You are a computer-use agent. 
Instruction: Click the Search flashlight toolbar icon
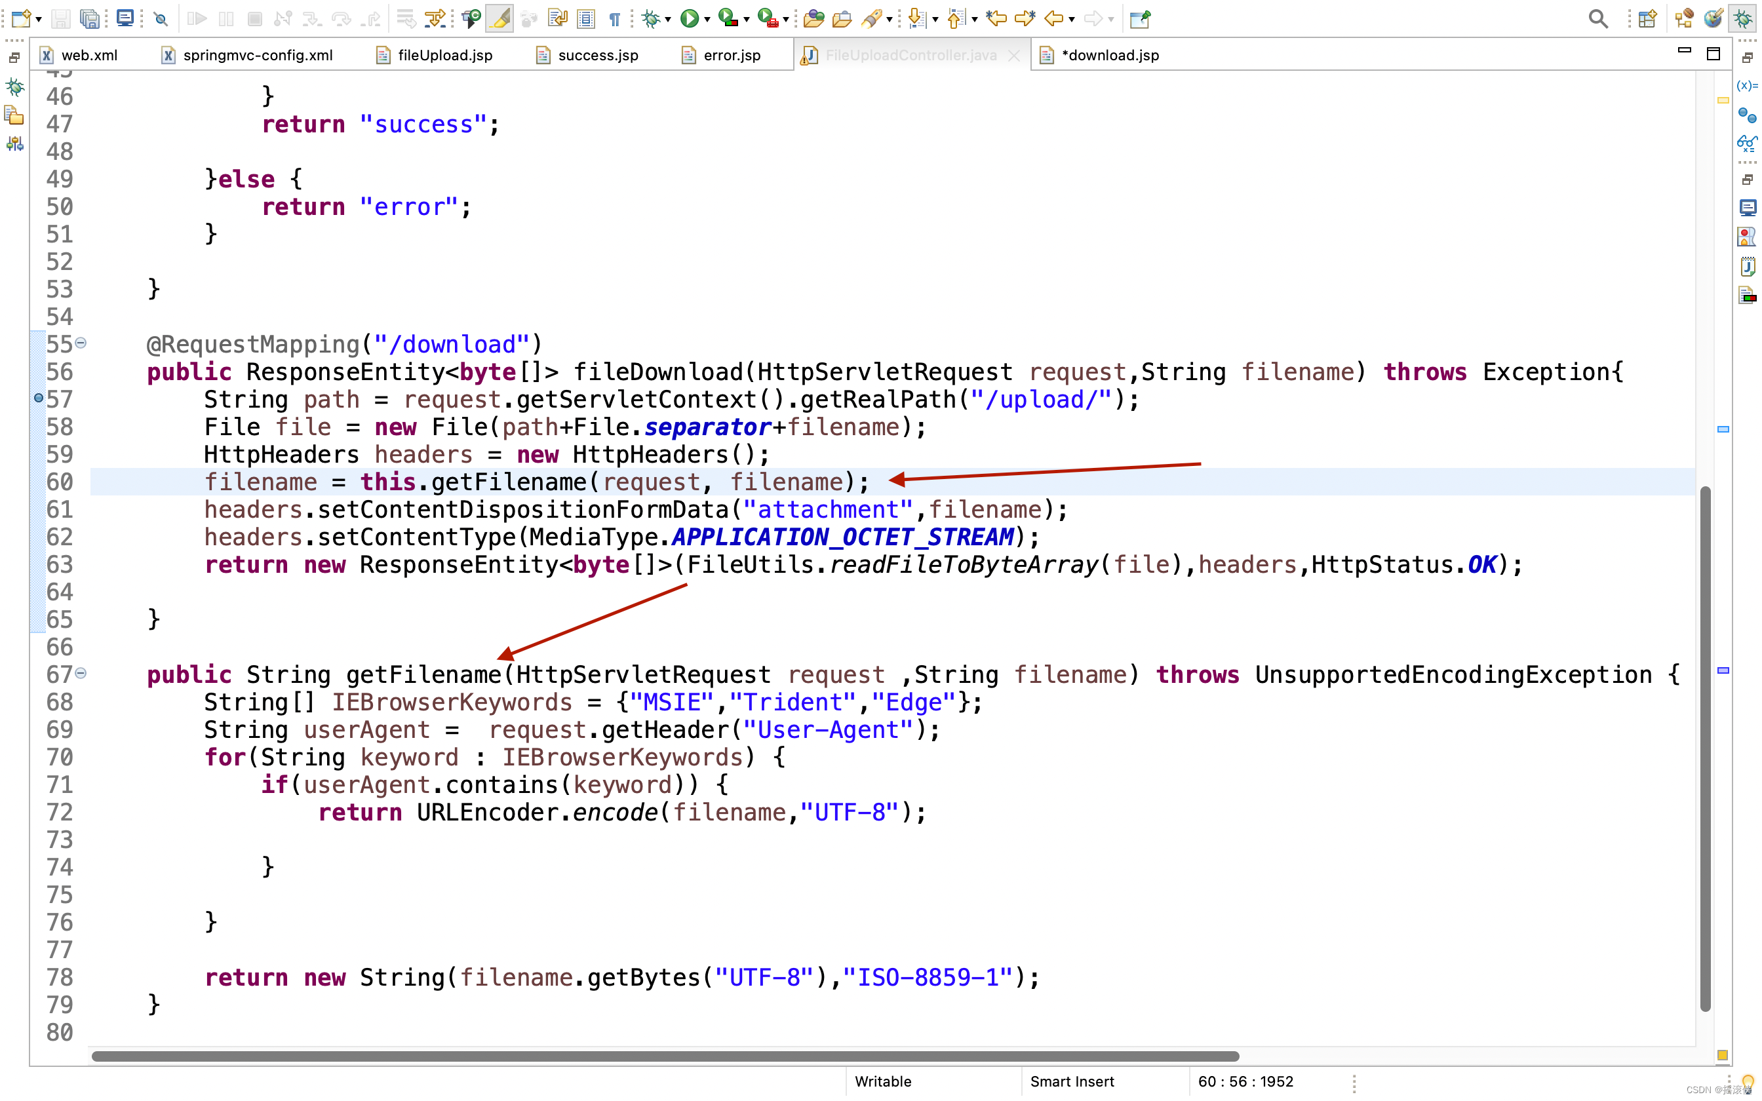tap(872, 18)
